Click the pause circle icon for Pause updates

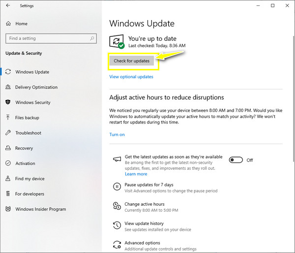117,187
